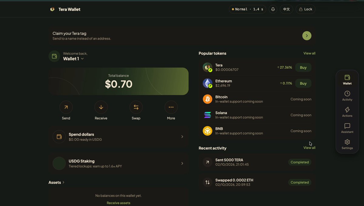Open the More options icon
This screenshot has height=206, width=364.
(171, 107)
